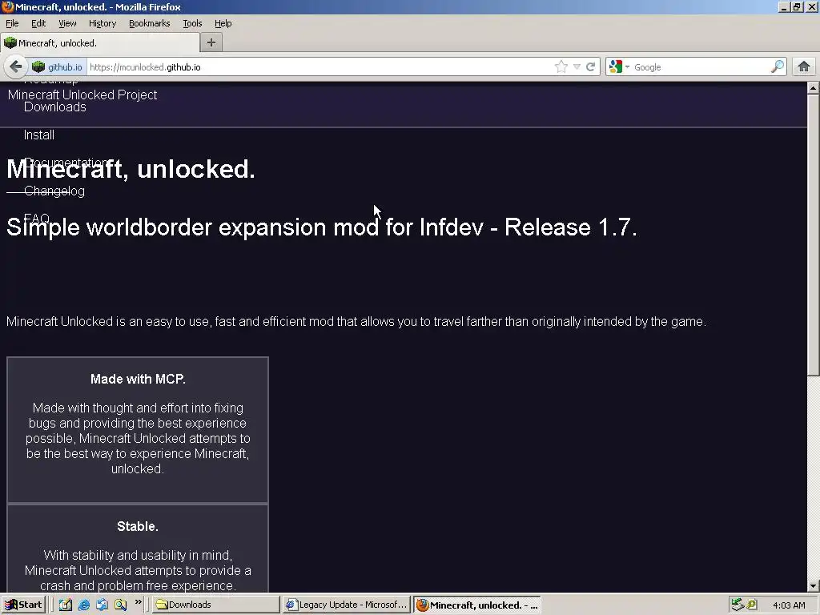This screenshot has width=820, height=615.
Task: Launch the first quick launch taskbar icon
Action: pyautogui.click(x=66, y=605)
